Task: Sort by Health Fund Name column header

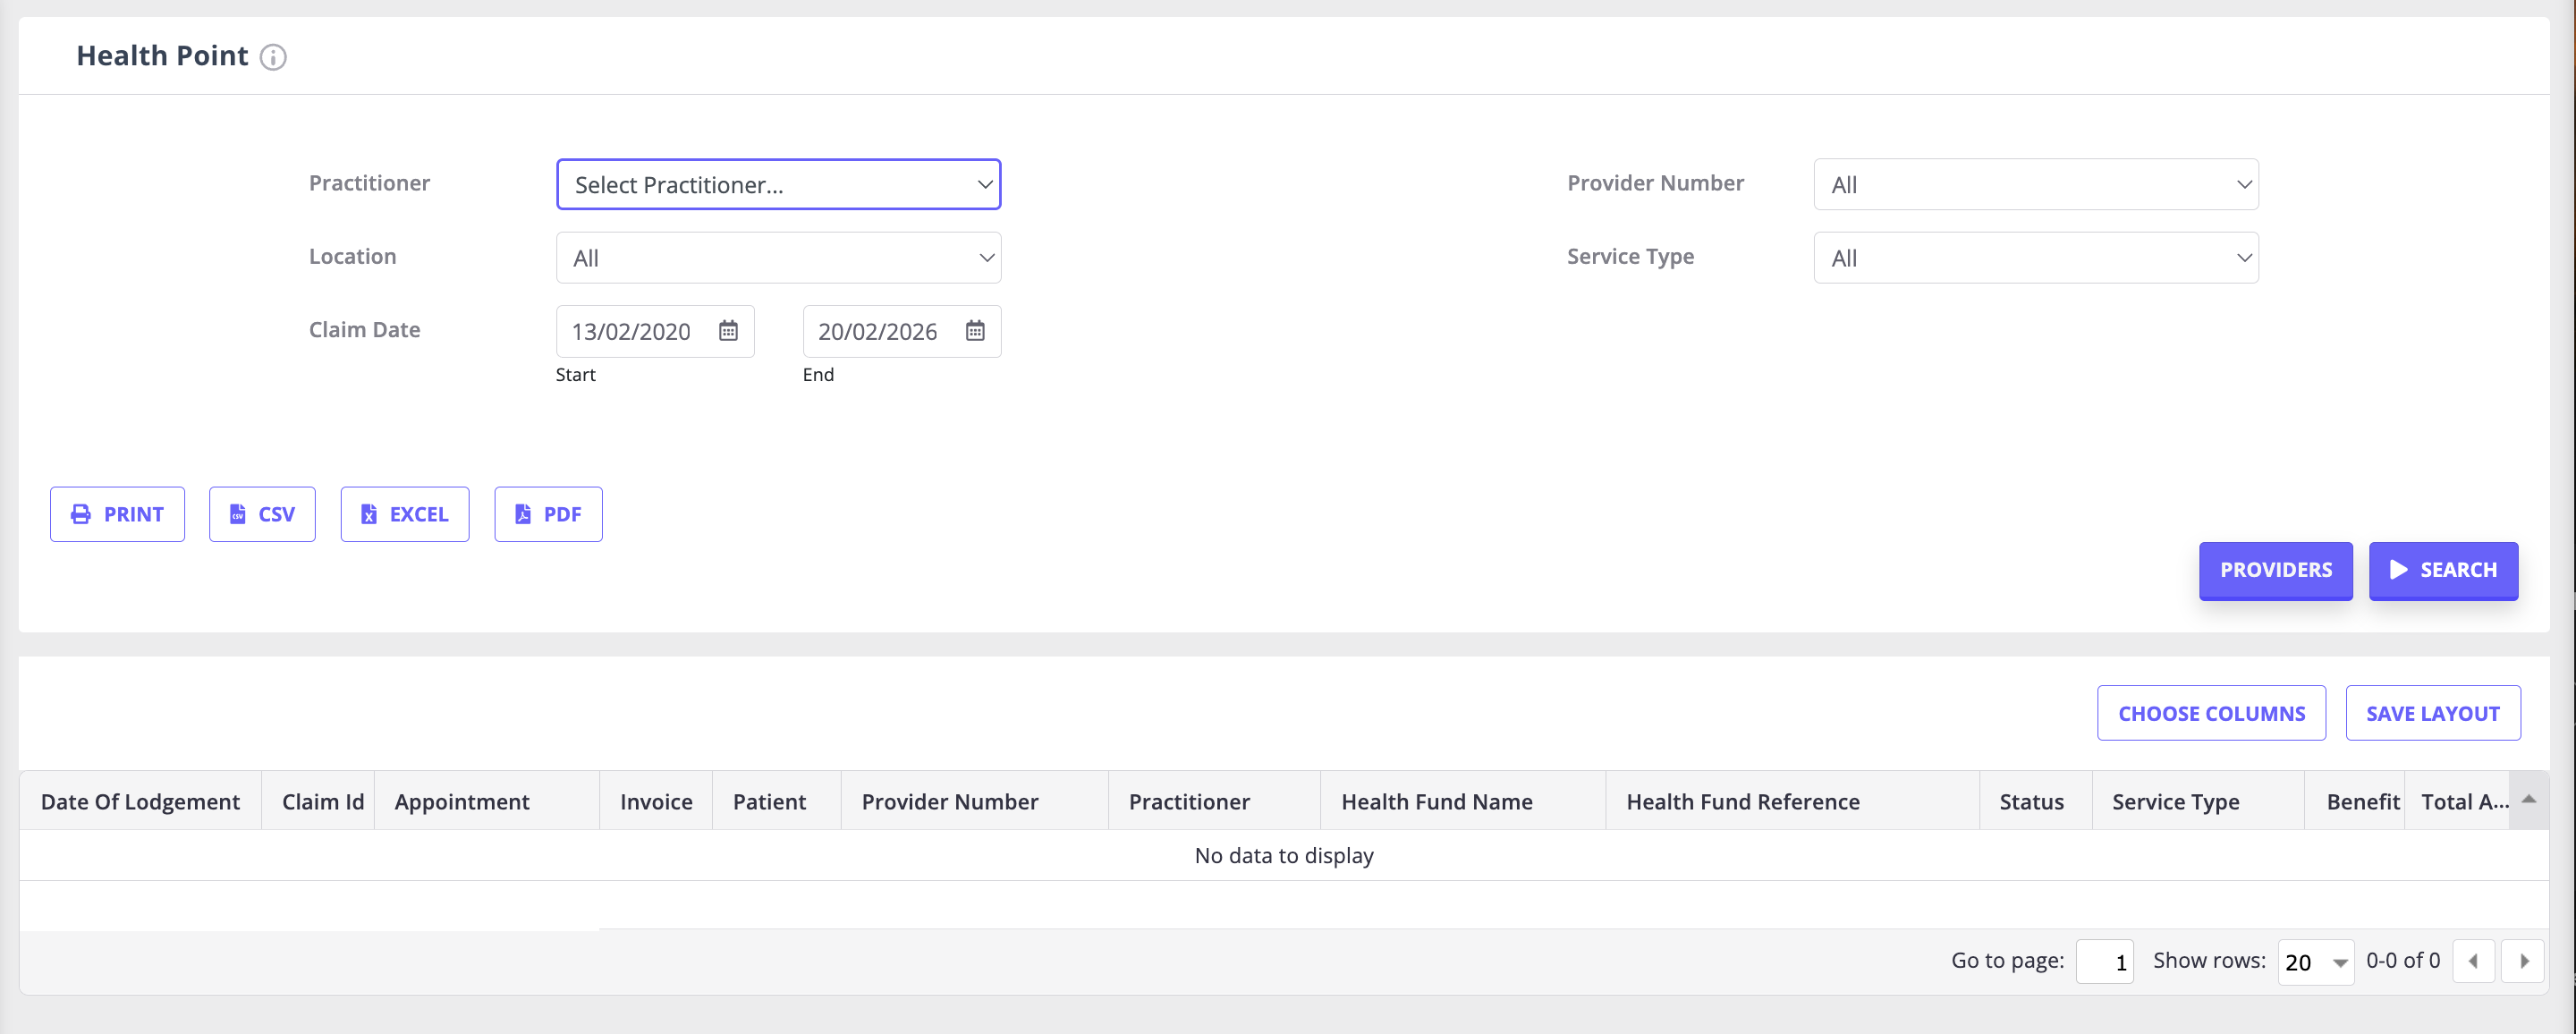Action: tap(1436, 802)
